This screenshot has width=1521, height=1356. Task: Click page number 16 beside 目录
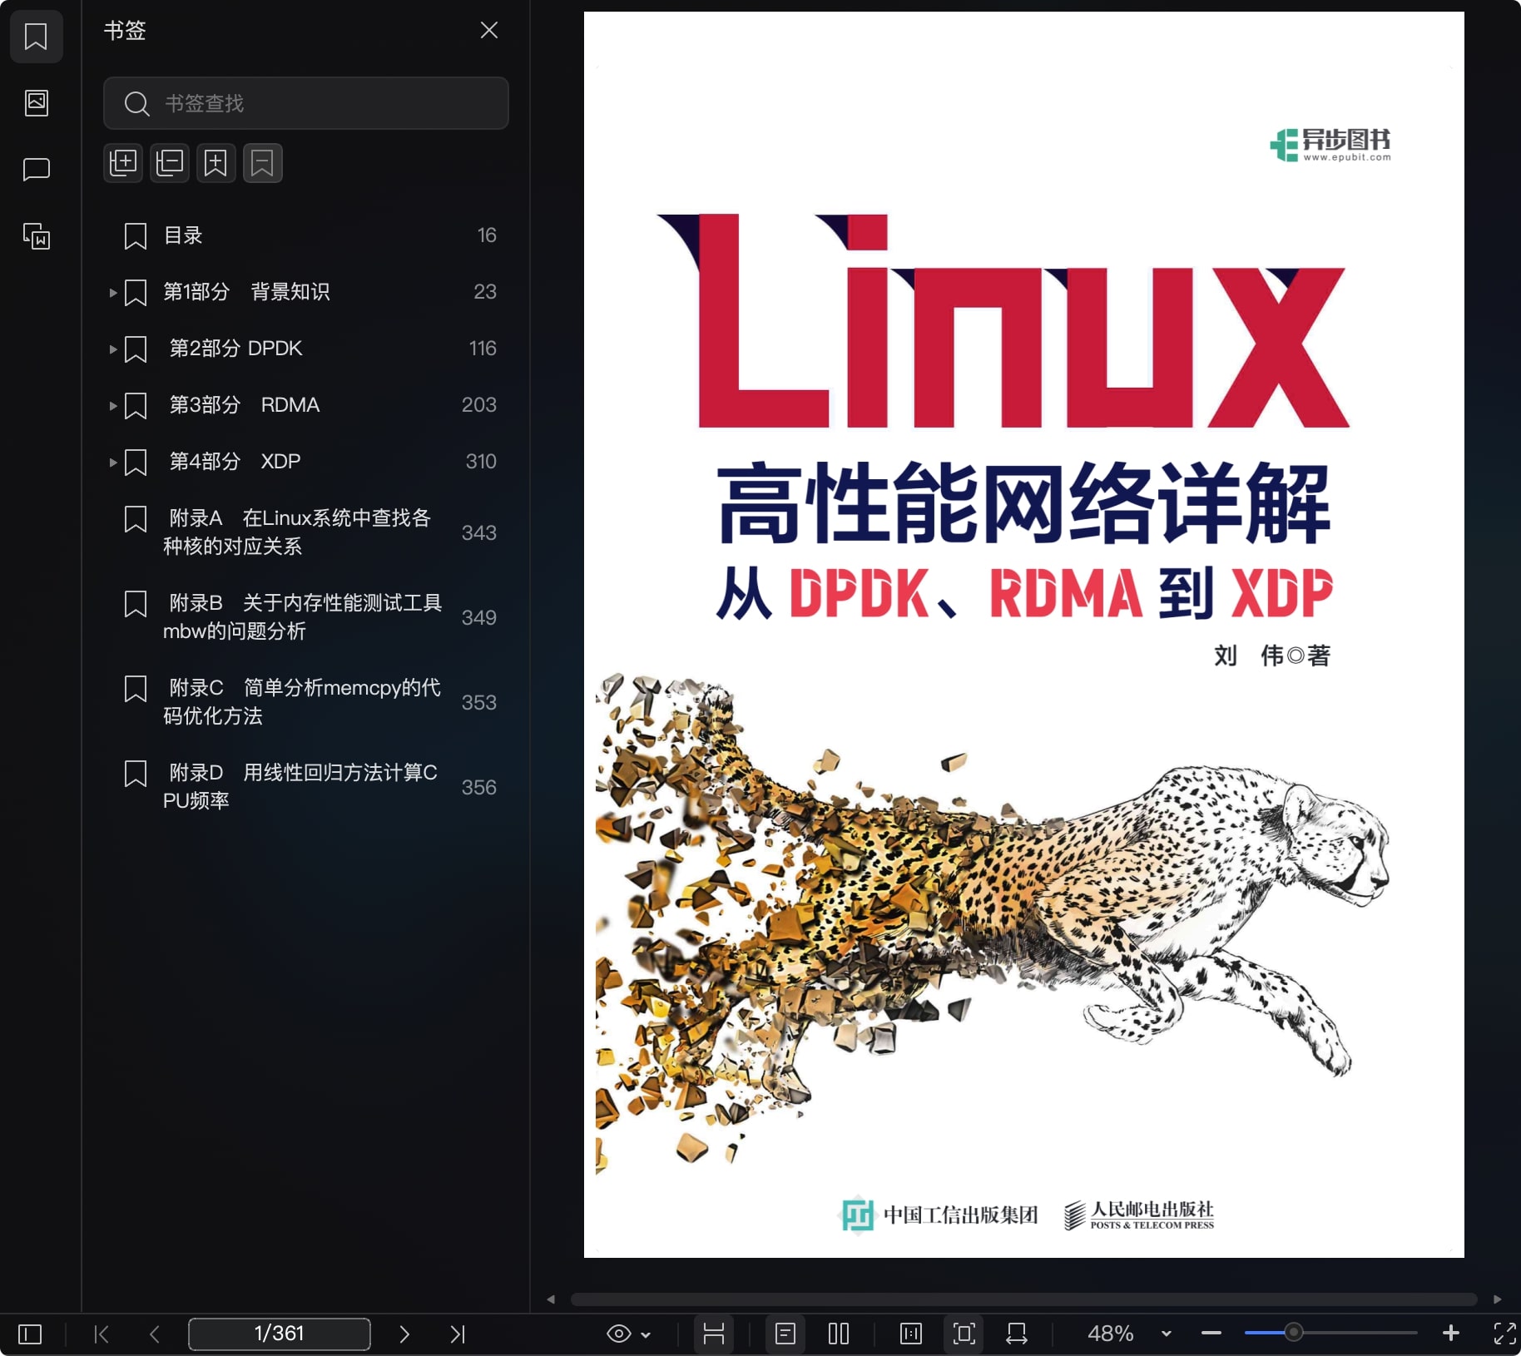(487, 235)
